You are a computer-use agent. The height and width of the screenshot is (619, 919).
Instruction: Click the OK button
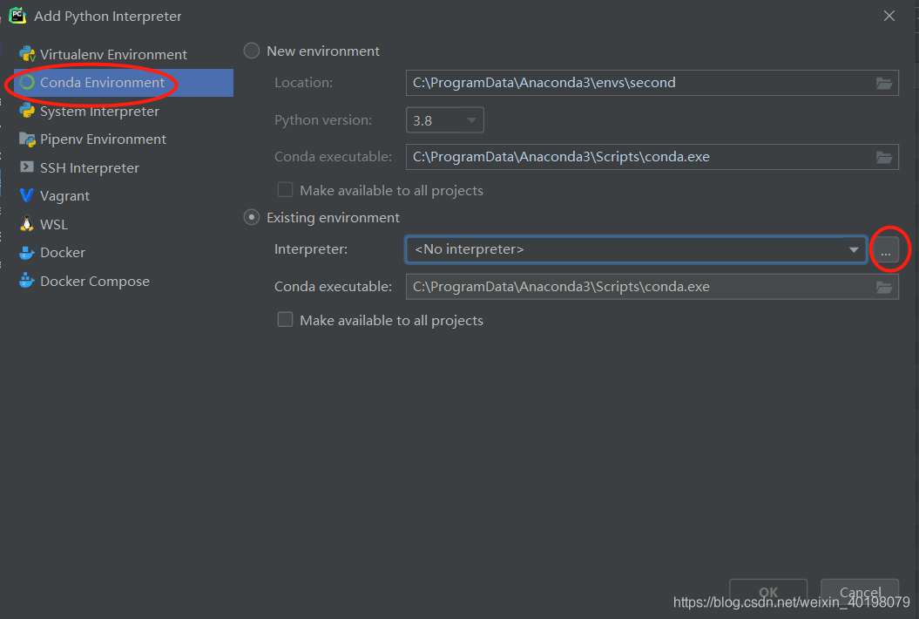pos(767,591)
